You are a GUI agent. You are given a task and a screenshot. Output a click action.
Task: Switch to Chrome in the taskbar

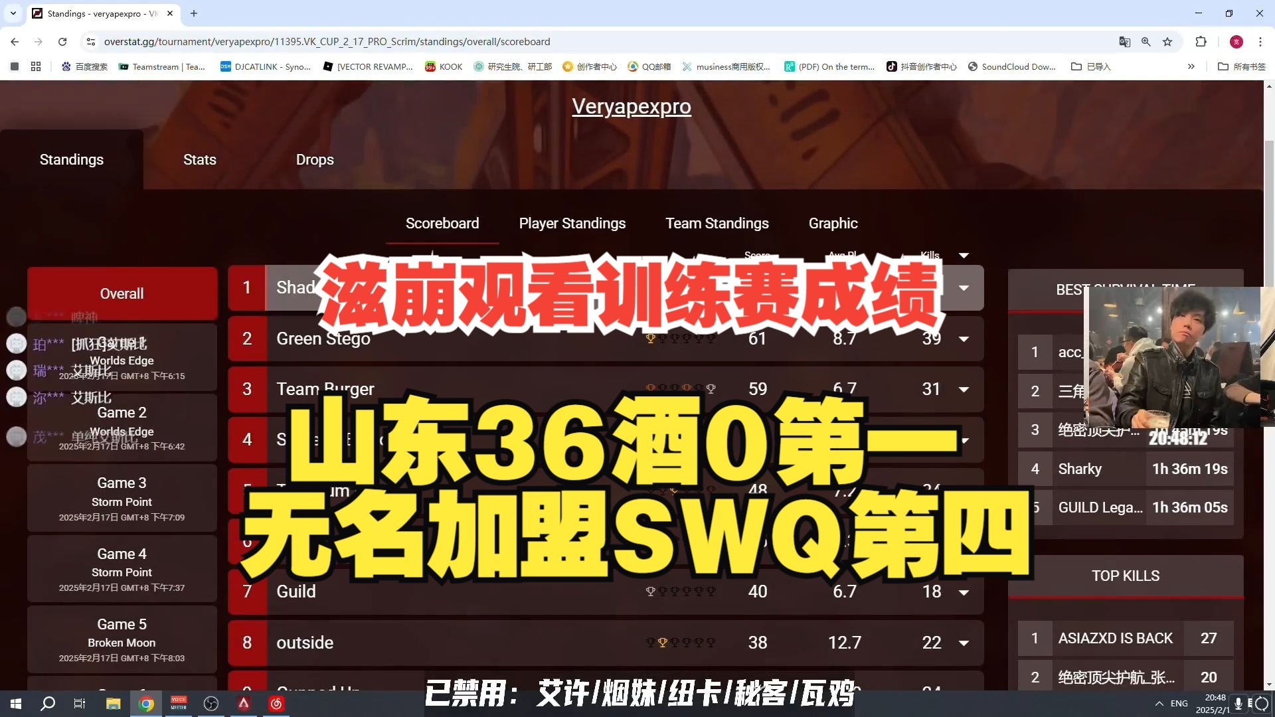146,704
